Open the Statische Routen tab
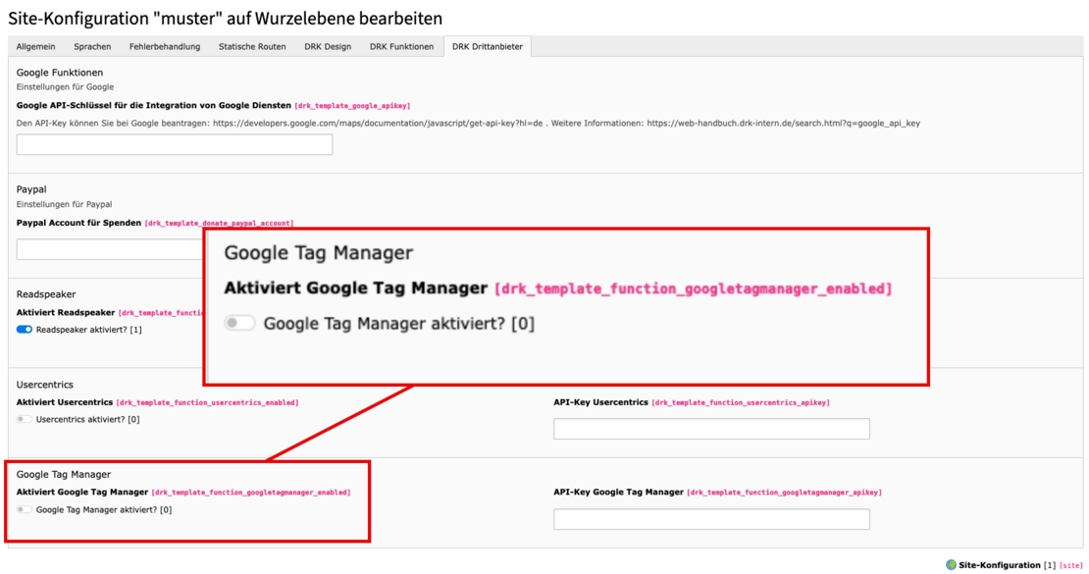 (x=254, y=46)
